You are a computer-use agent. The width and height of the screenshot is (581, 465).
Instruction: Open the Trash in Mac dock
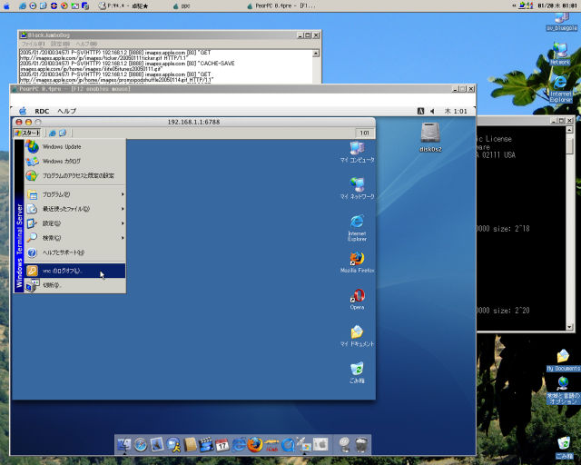click(x=361, y=445)
